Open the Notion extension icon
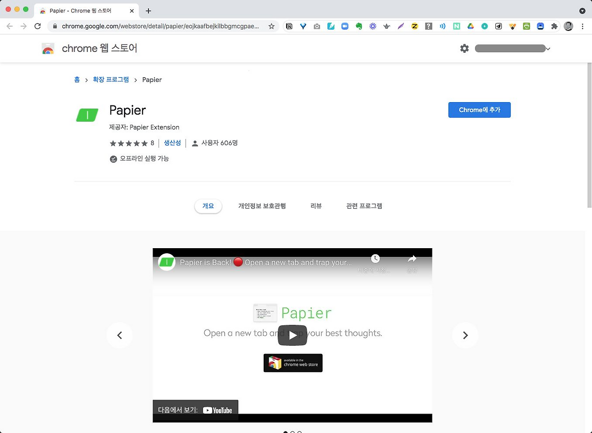The height and width of the screenshot is (433, 592). pyautogui.click(x=290, y=26)
